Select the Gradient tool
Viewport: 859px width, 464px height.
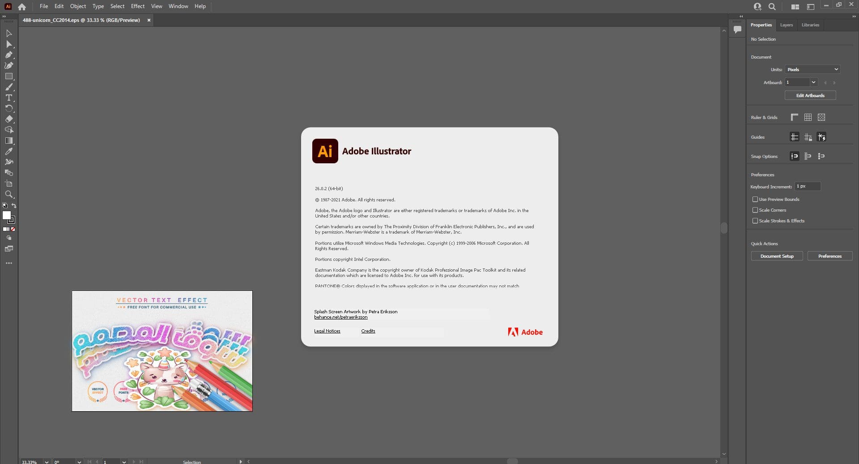[x=9, y=140]
